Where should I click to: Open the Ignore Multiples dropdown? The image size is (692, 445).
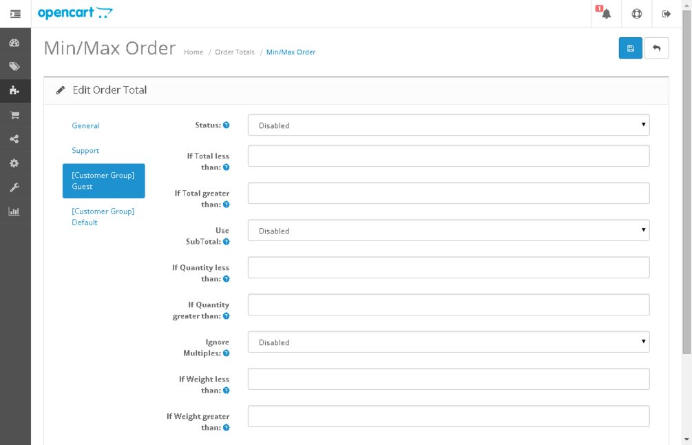pos(448,342)
